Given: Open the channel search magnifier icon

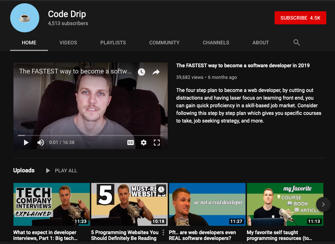Looking at the screenshot, I should [x=296, y=42].
